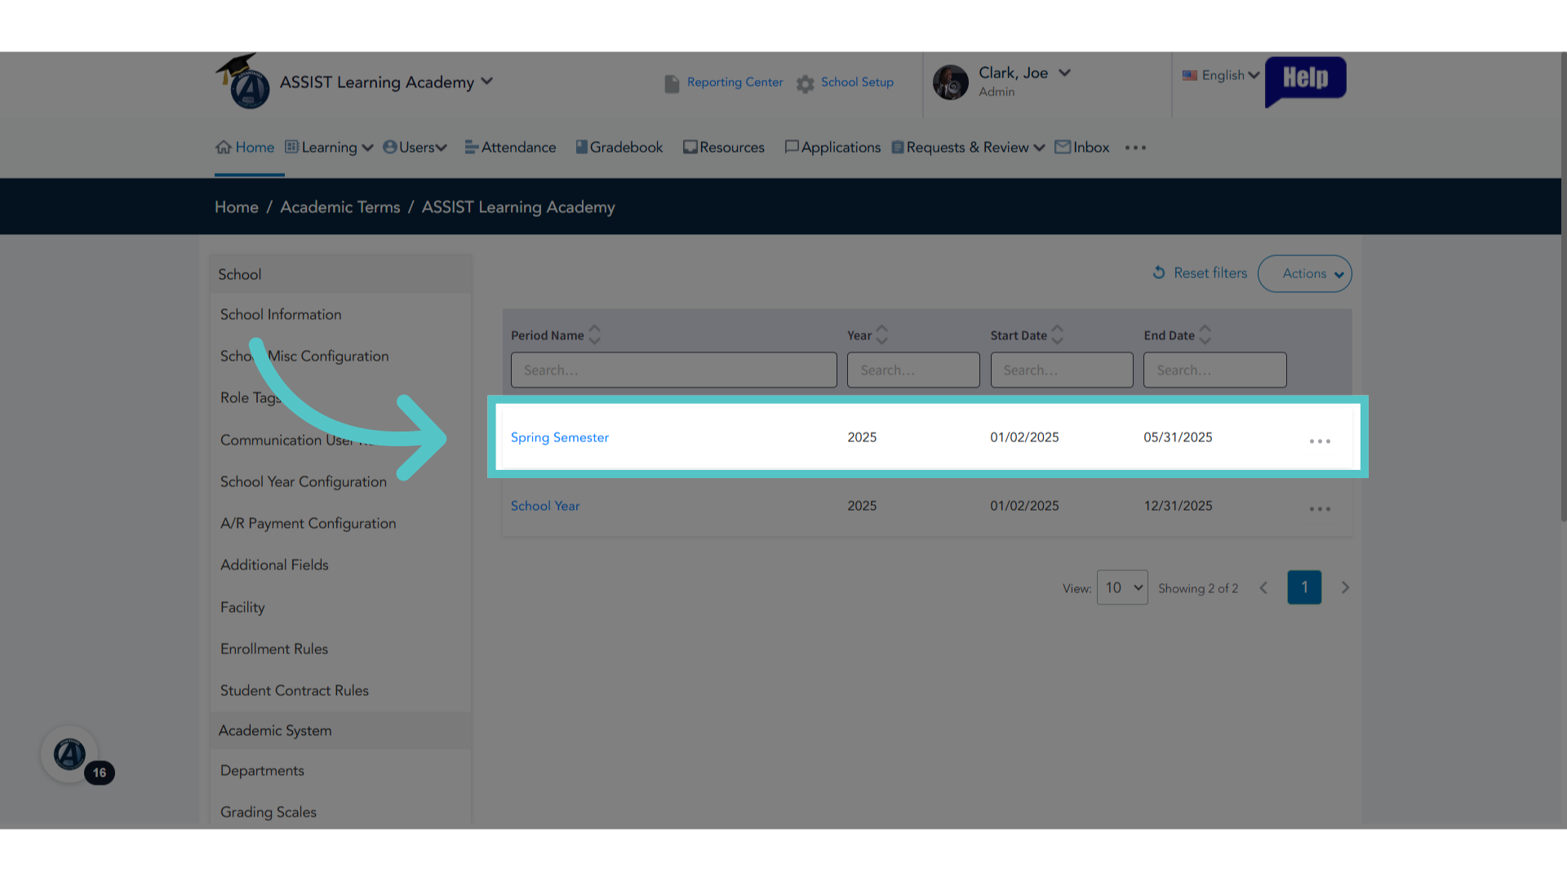Viewport: 1567px width, 881px height.
Task: Open School Setup
Action: coord(857,82)
